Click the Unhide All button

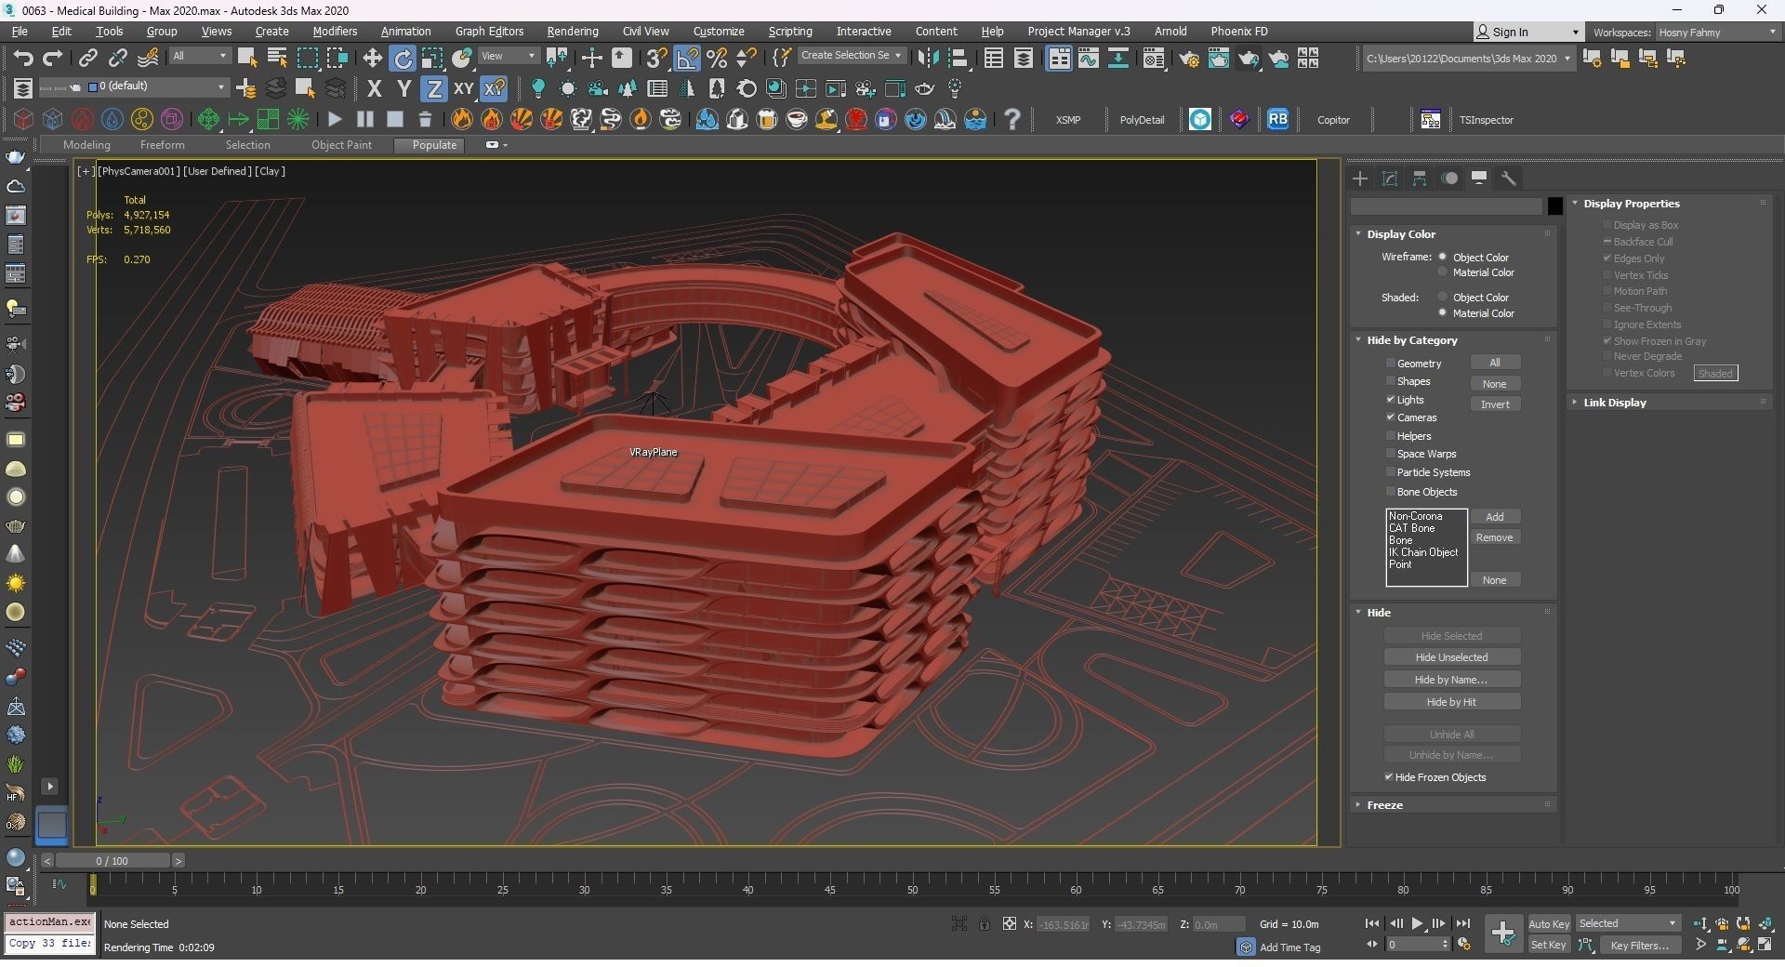[x=1451, y=734]
